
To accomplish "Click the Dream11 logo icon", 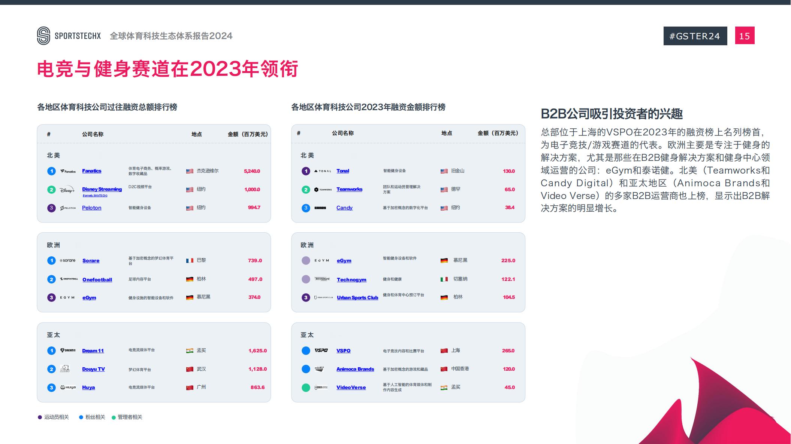I will [x=68, y=350].
